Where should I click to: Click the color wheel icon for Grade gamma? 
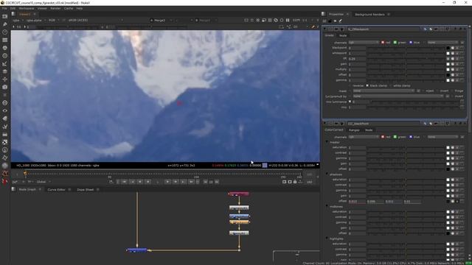[x=452, y=80]
